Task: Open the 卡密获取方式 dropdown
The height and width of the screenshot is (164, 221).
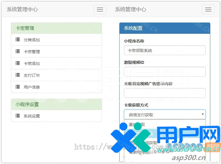Action: point(165,115)
